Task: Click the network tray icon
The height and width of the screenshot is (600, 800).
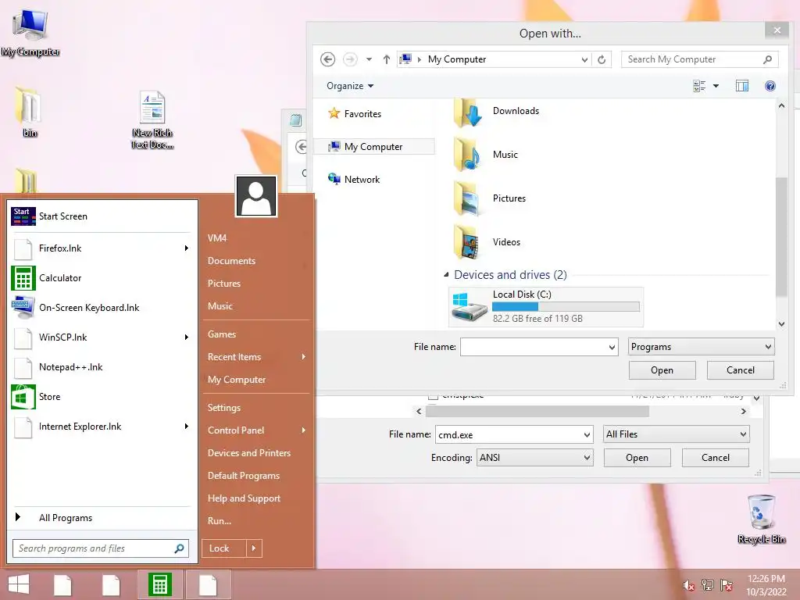Action: [x=708, y=585]
